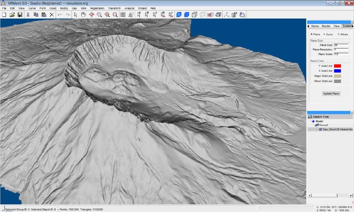Select the arrow pointer tool
The height and width of the screenshot is (212, 354).
point(75,15)
